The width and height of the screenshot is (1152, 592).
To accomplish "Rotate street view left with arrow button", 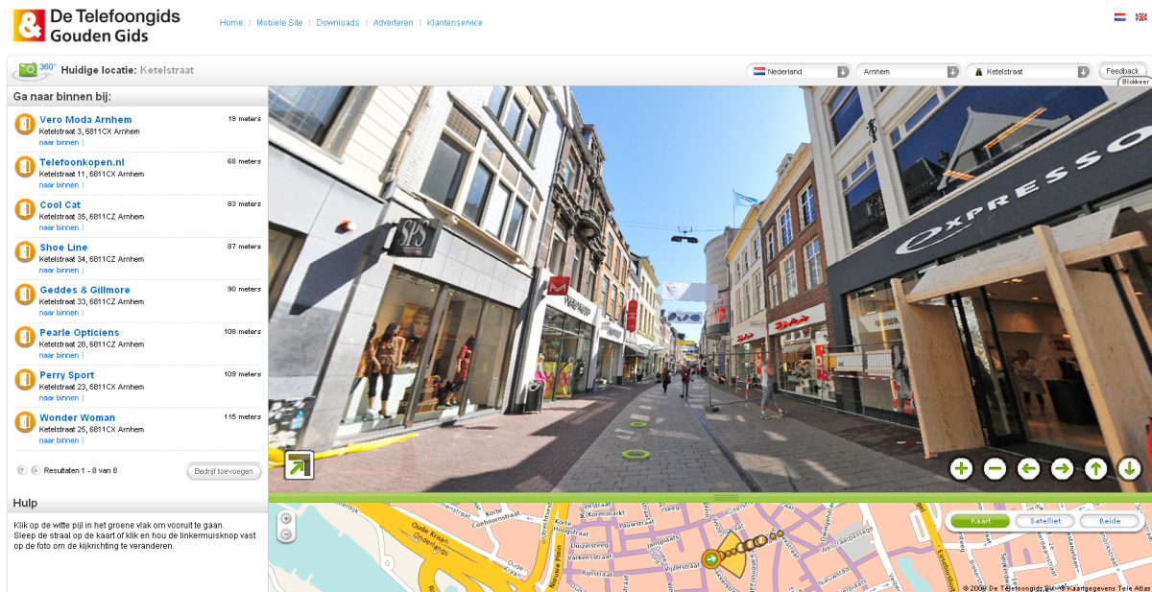I will (1028, 468).
